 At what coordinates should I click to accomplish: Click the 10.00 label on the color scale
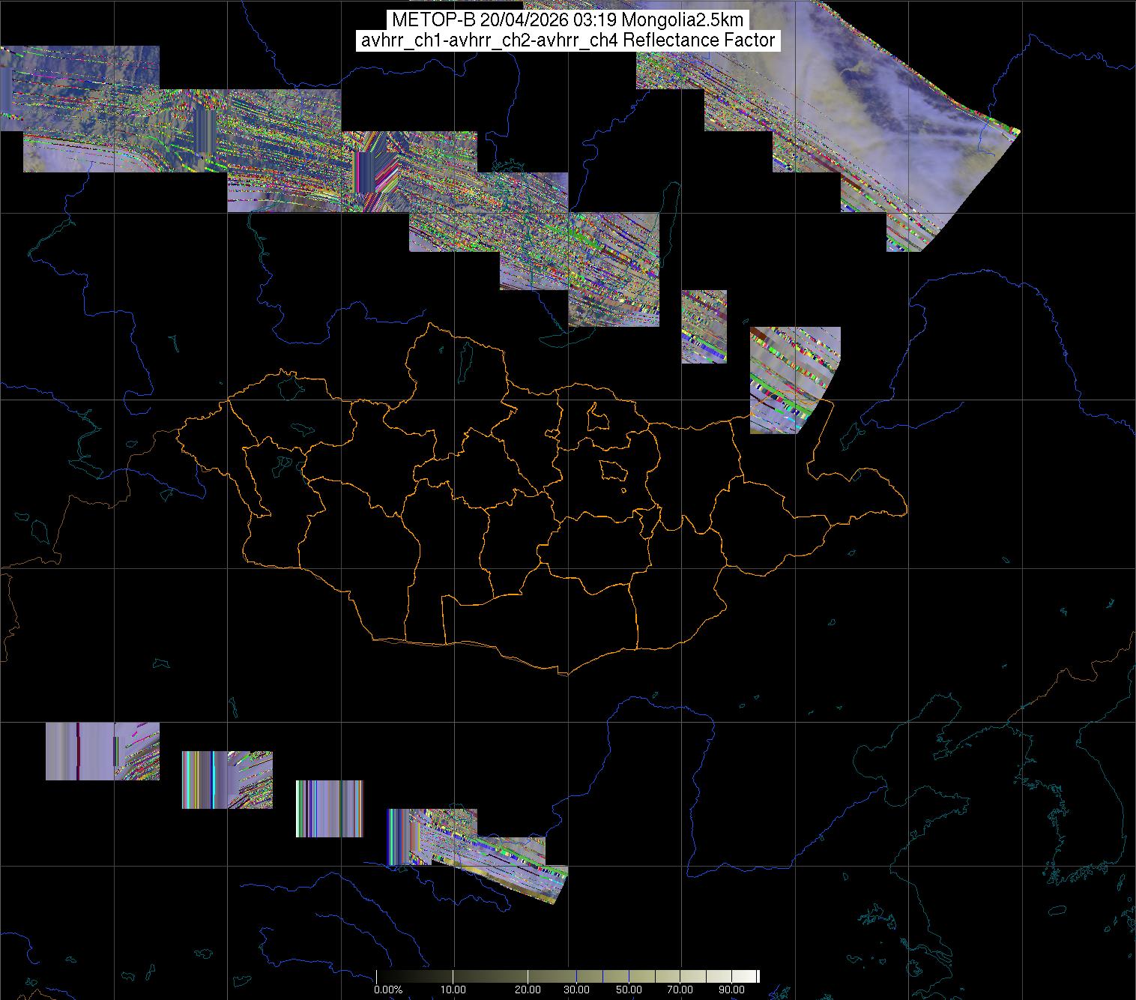453,990
